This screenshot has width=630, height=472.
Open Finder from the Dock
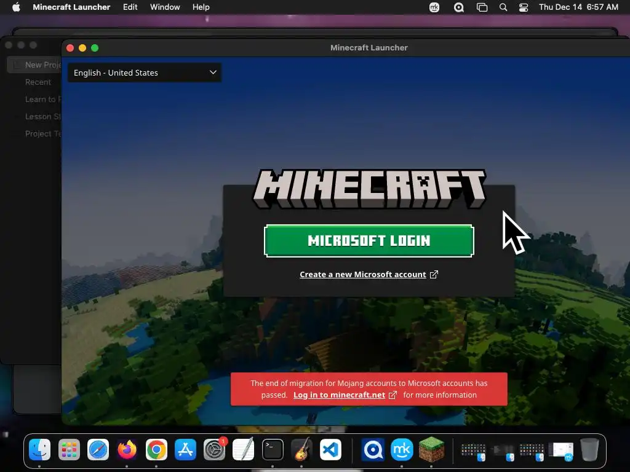(40, 449)
